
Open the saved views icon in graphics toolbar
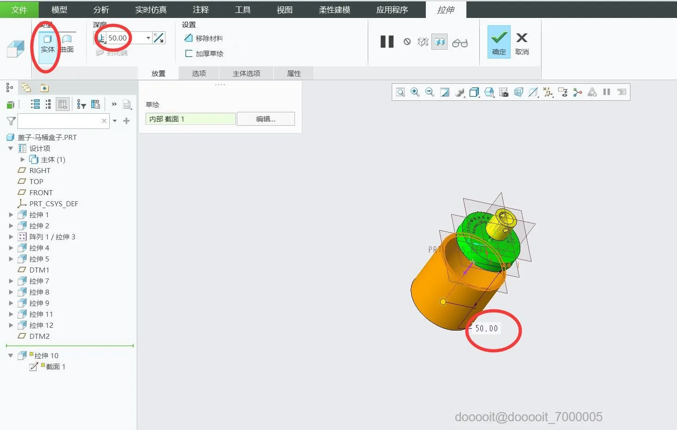pyautogui.click(x=489, y=92)
